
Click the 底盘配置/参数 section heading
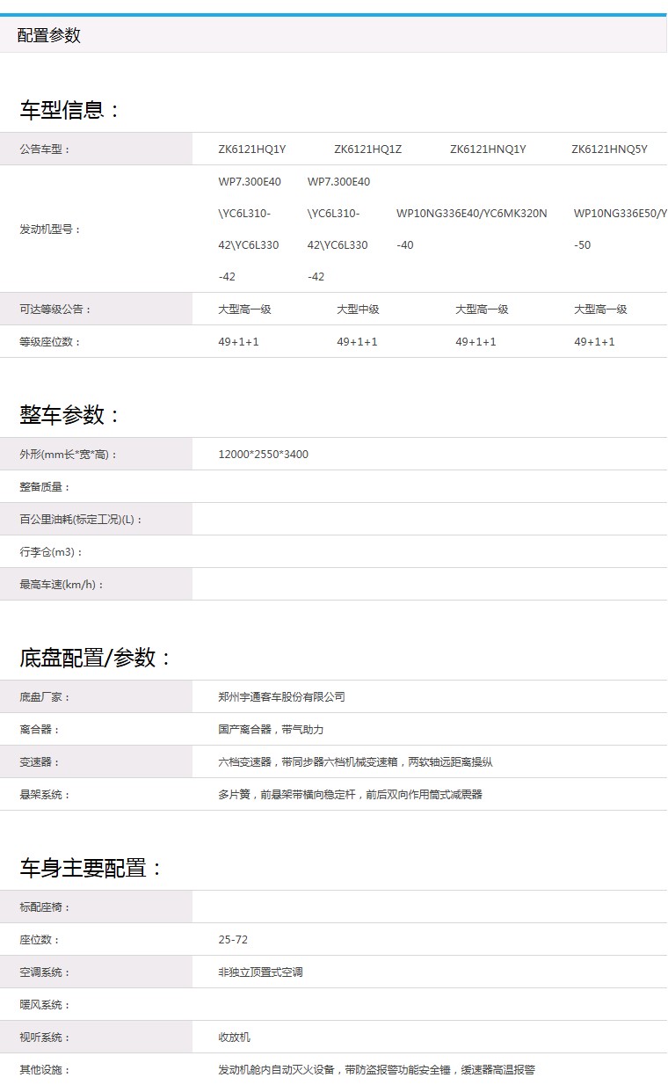click(x=97, y=658)
